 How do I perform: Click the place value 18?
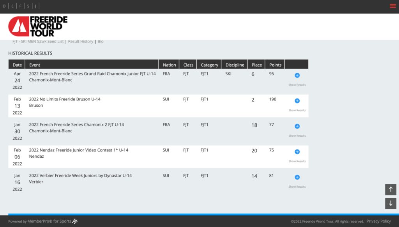click(254, 125)
